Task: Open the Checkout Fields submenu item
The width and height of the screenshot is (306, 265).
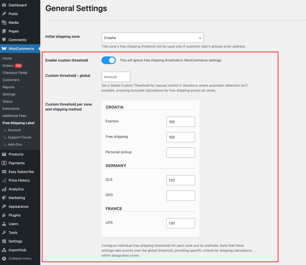Action: coord(15,73)
